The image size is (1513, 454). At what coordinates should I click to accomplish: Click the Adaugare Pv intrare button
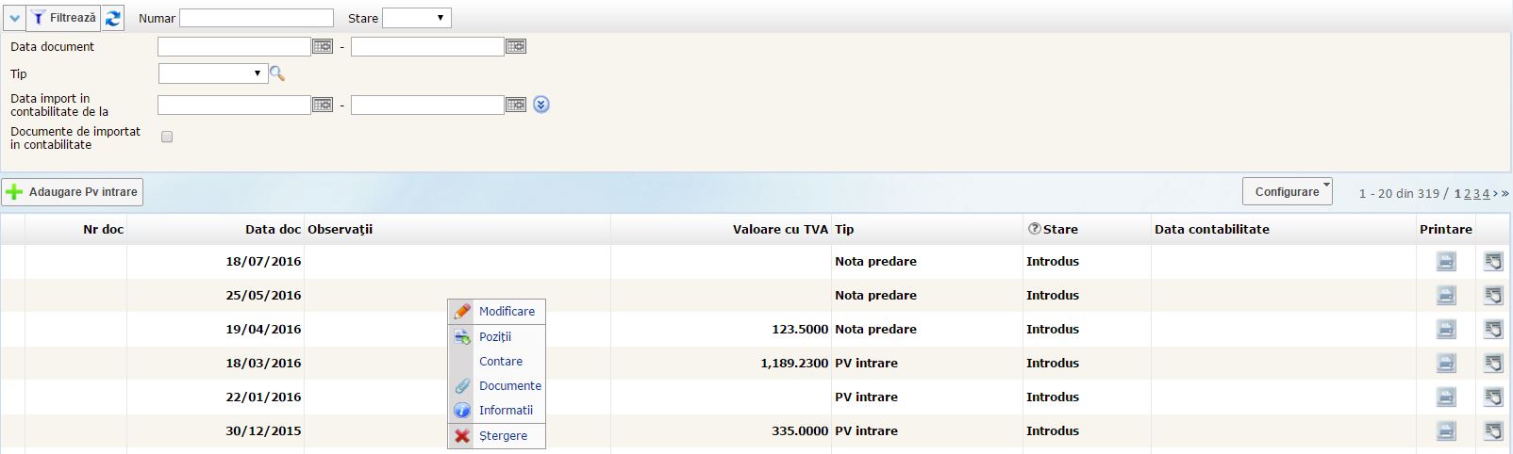point(73,192)
